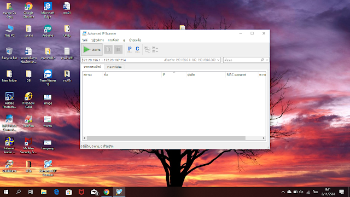Click the blue C subnet class icon
Image resolution: width=350 pixels, height=197 pixels.
(x=137, y=49)
